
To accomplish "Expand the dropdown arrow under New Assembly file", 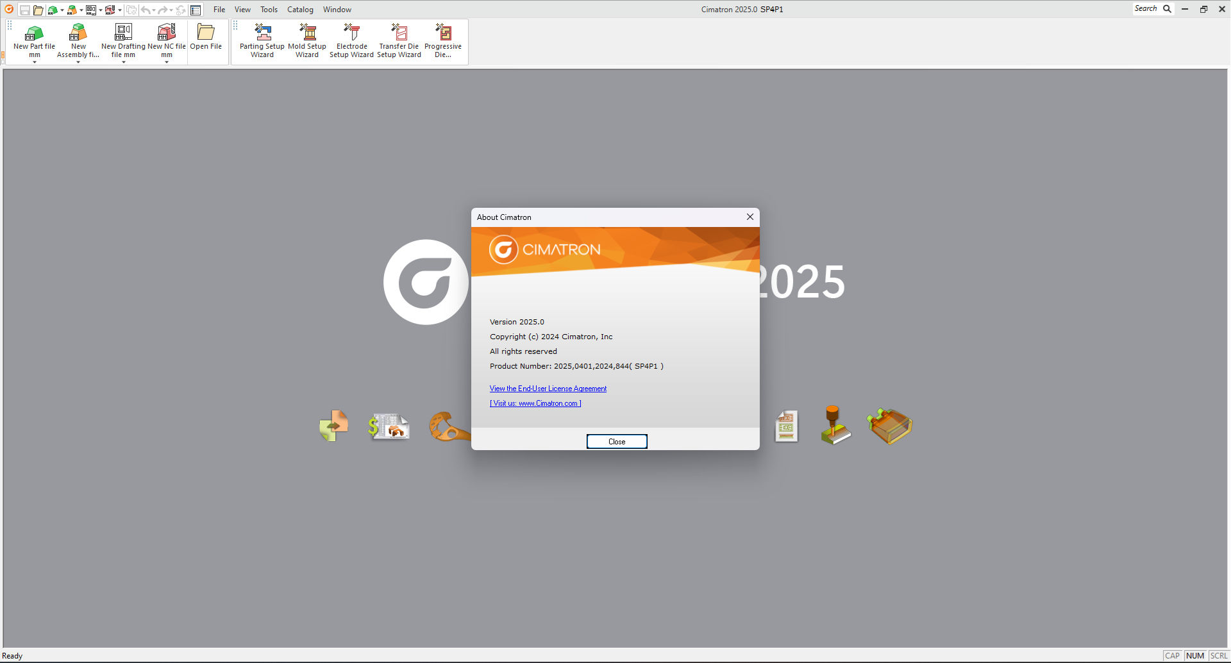I will pyautogui.click(x=78, y=62).
